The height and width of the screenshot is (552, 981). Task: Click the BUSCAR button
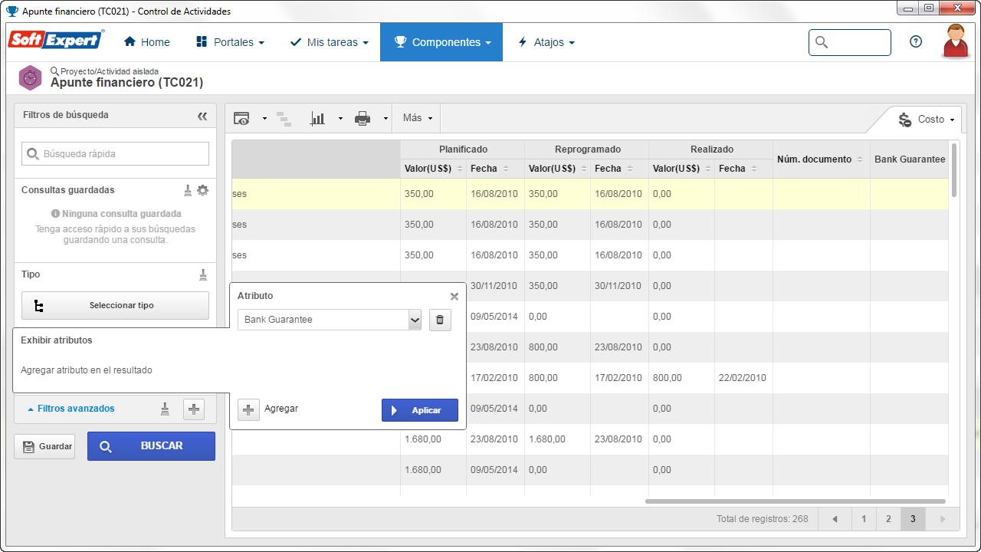click(x=151, y=445)
